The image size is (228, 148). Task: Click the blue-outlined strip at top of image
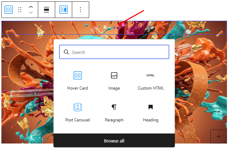click(x=52, y=28)
